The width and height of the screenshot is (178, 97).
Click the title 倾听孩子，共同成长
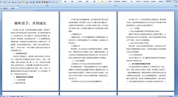30,23
